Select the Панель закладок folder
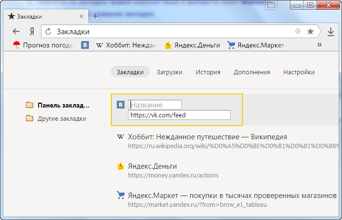Image resolution: width=342 pixels, height=220 pixels. point(58,106)
